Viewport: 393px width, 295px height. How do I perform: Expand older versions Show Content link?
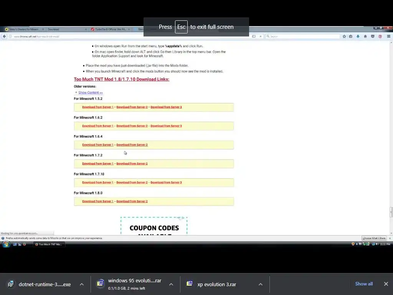point(91,93)
